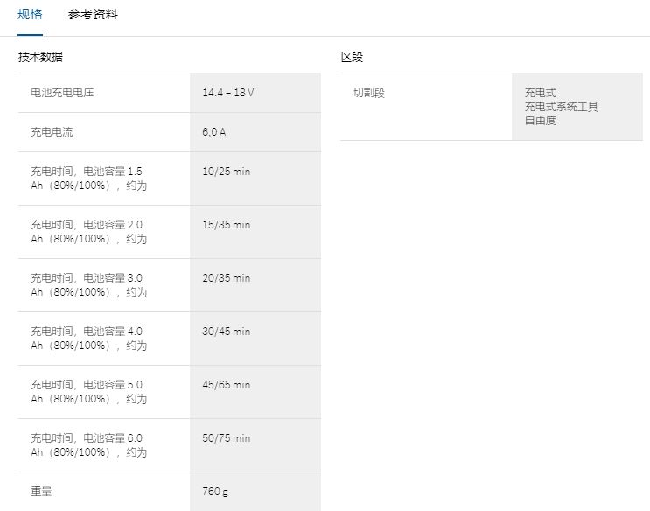Open the 参考资料 tab
The height and width of the screenshot is (511, 650).
click(93, 15)
